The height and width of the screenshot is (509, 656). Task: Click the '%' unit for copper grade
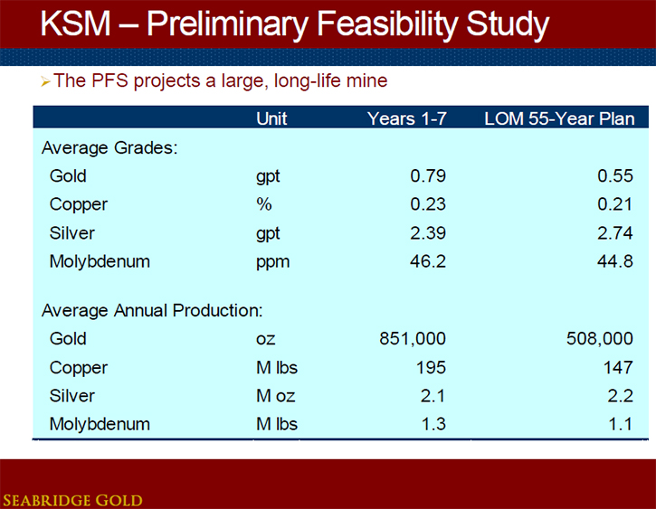pyautogui.click(x=264, y=204)
